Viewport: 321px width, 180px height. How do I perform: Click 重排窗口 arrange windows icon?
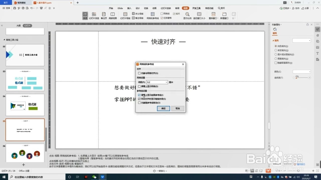pos(213,15)
